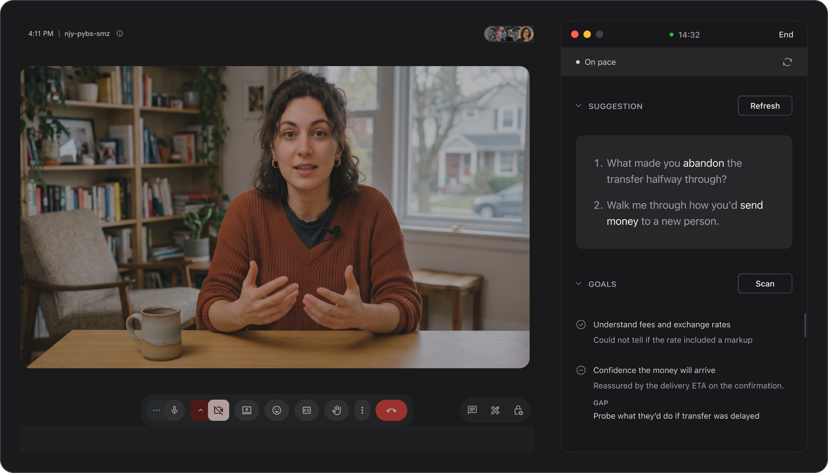The height and width of the screenshot is (473, 828).
Task: Click End in the assistant panel
Action: tap(786, 34)
